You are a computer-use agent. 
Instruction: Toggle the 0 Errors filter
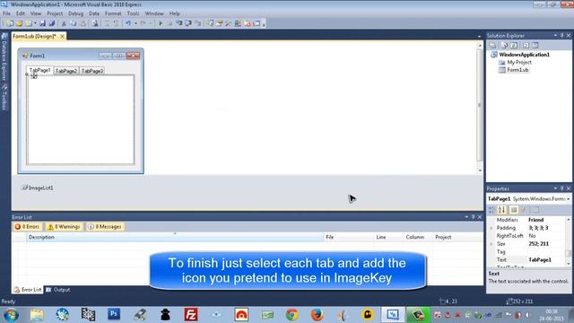point(27,227)
